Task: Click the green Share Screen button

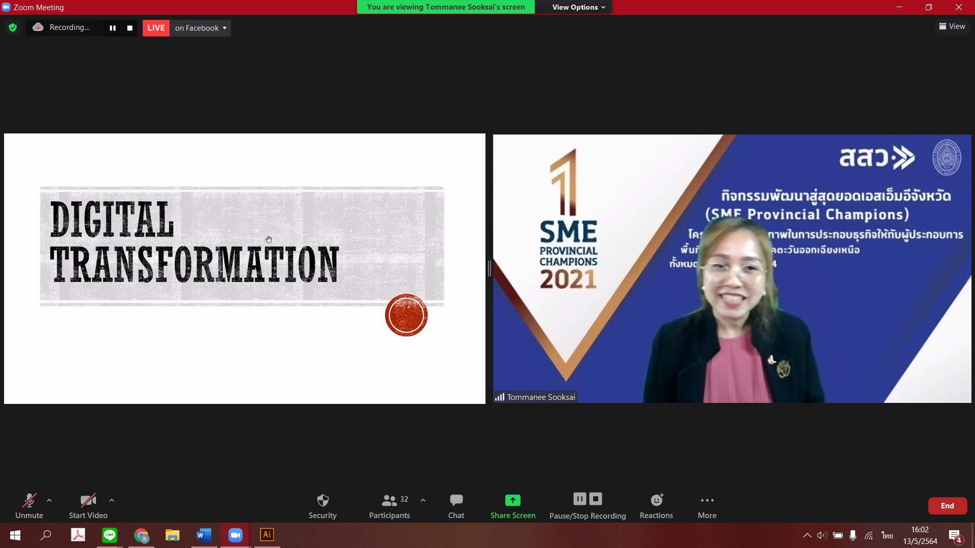Action: [512, 505]
